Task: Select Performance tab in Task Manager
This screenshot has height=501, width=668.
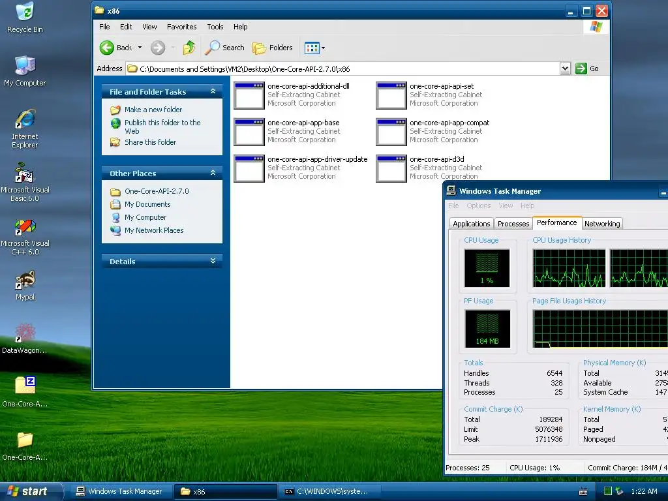Action: tap(557, 222)
